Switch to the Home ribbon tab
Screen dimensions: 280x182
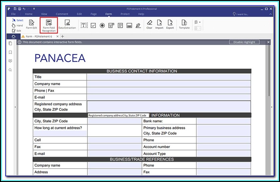click(x=29, y=14)
